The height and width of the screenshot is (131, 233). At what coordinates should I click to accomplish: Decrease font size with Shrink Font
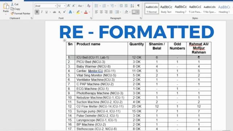[x=74, y=6]
